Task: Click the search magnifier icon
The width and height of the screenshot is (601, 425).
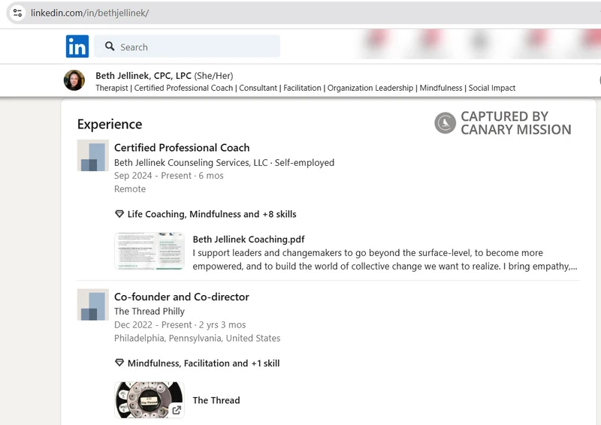Action: (110, 47)
